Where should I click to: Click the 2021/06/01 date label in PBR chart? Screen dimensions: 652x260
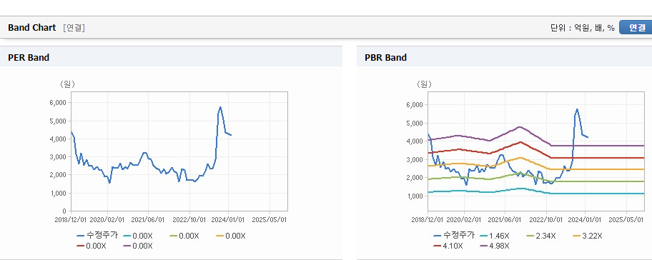pos(505,219)
